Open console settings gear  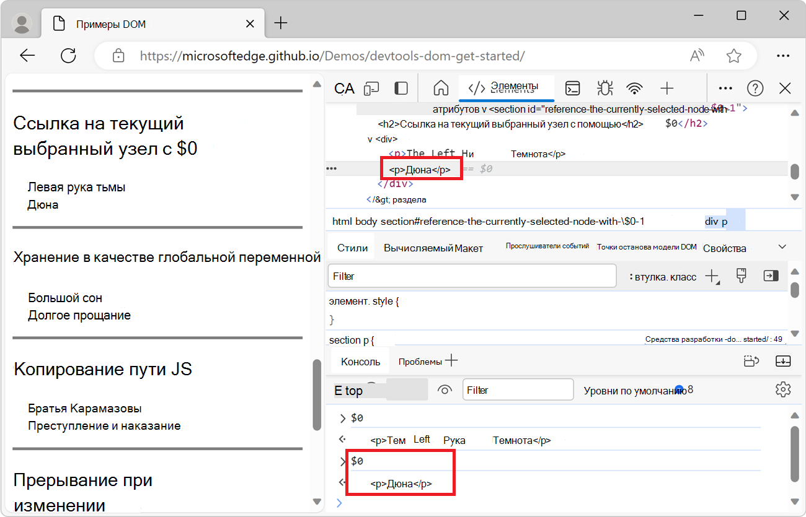(783, 389)
